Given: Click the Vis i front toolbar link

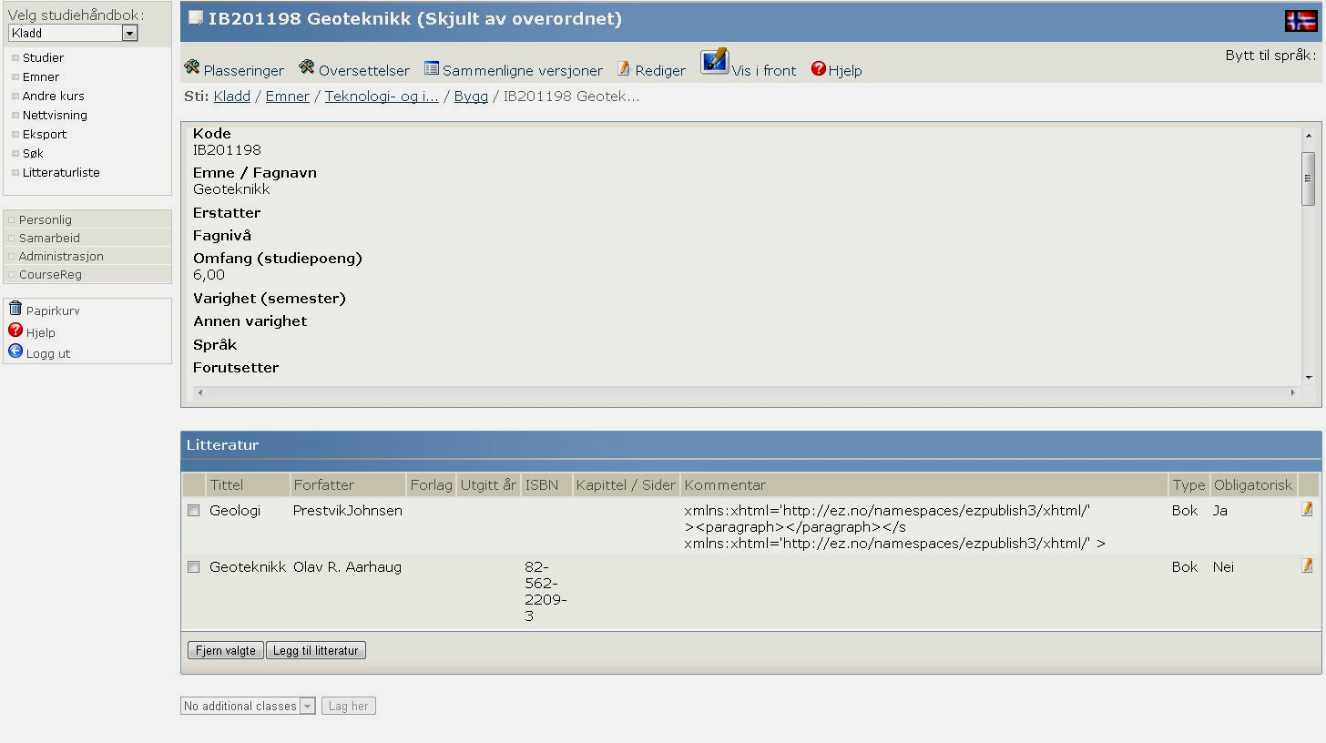Looking at the screenshot, I should pos(764,70).
